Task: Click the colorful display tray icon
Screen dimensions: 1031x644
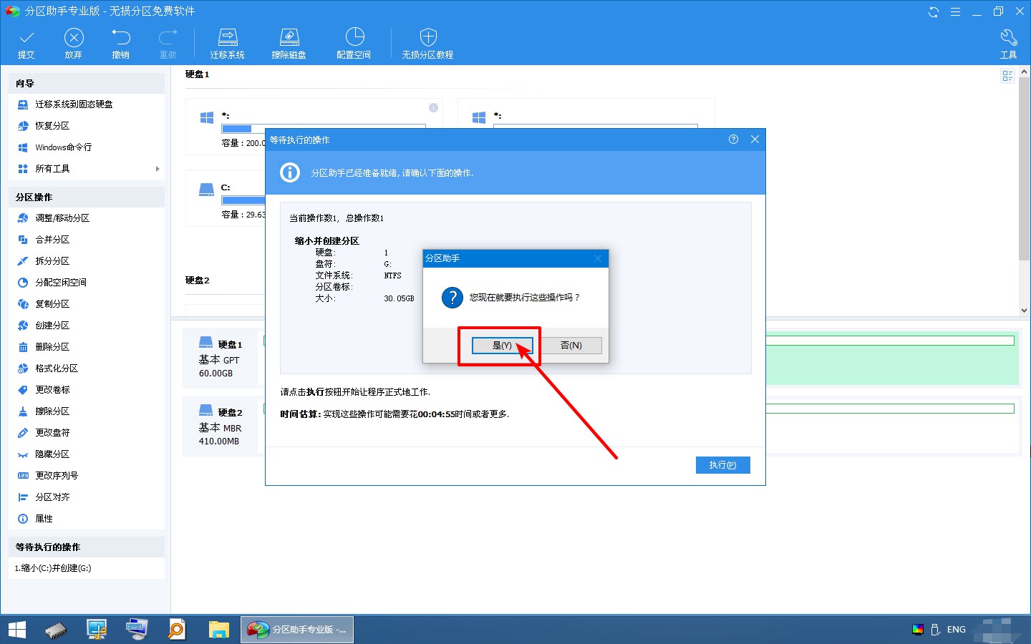Action: (x=918, y=630)
